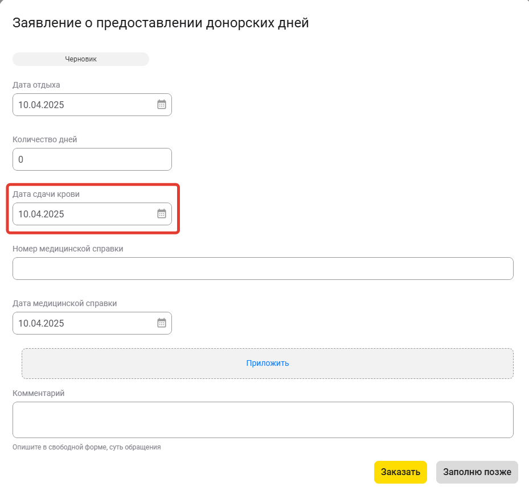The image size is (529, 491).
Task: Click the Заявление о предоставлении донорских дней heading
Action: (x=161, y=23)
